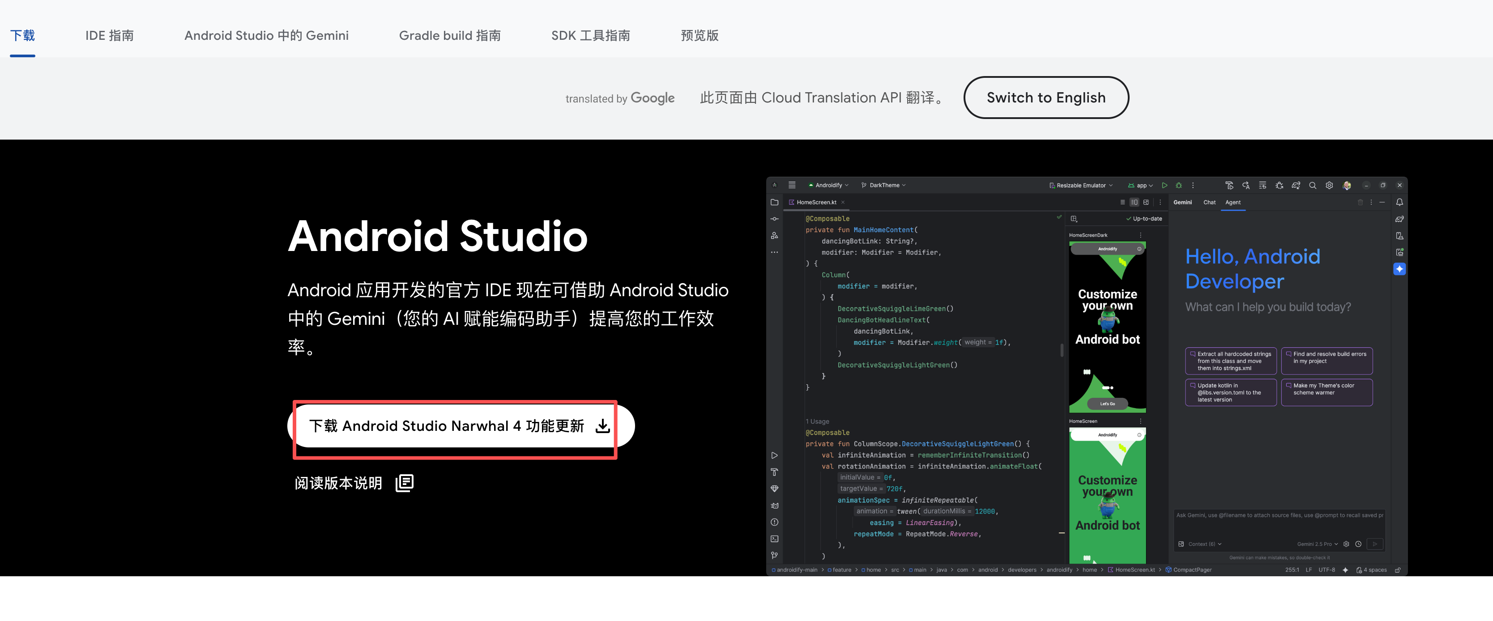The height and width of the screenshot is (621, 1493).
Task: Open the DarkTheme branch dropdown
Action: click(x=883, y=185)
